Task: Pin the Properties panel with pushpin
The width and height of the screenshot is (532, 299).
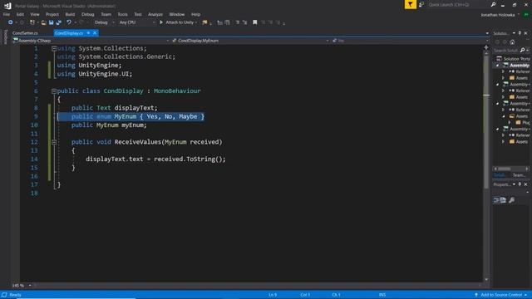Action: pos(520,184)
